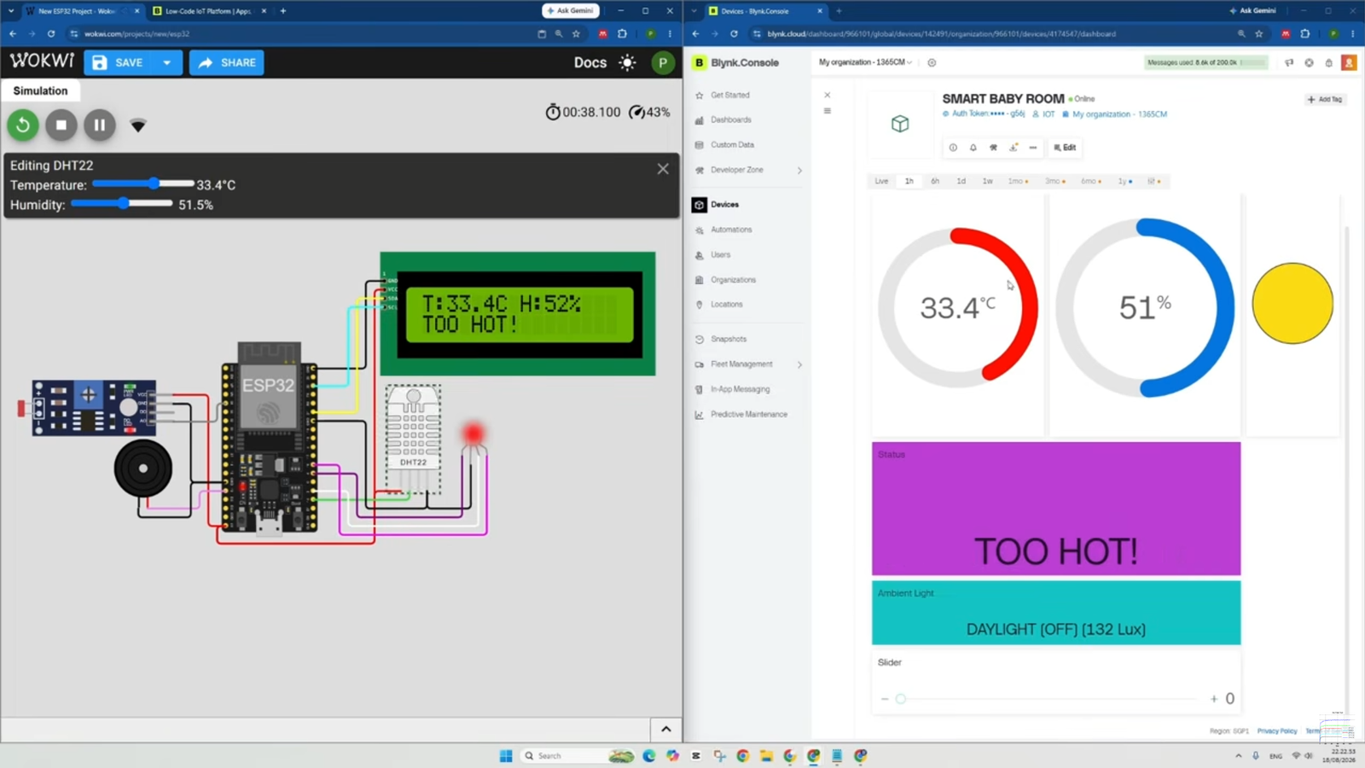Open device more options ellipsis
The height and width of the screenshot is (768, 1365).
point(1032,148)
